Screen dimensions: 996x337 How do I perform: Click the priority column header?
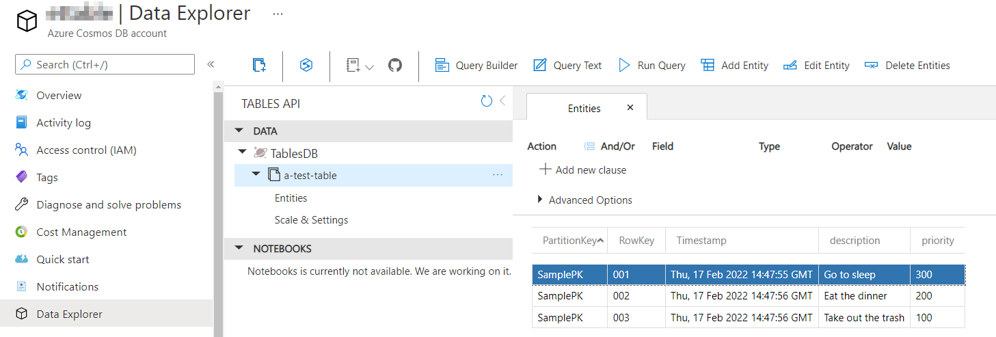click(x=938, y=241)
